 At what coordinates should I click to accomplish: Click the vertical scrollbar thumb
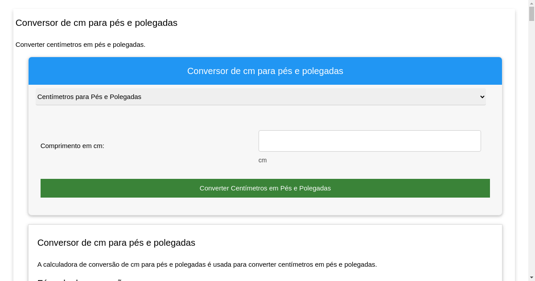click(531, 13)
